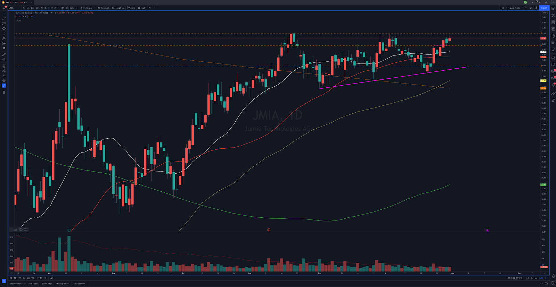The width and height of the screenshot is (556, 287).
Task: Open the news panel icon in right sidebar
Action: coord(553,22)
